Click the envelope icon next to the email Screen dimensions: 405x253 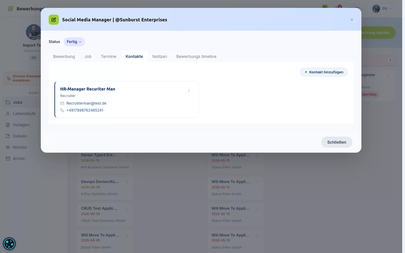pos(62,103)
